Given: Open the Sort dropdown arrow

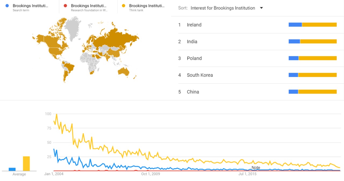Looking at the screenshot, I should click(261, 8).
